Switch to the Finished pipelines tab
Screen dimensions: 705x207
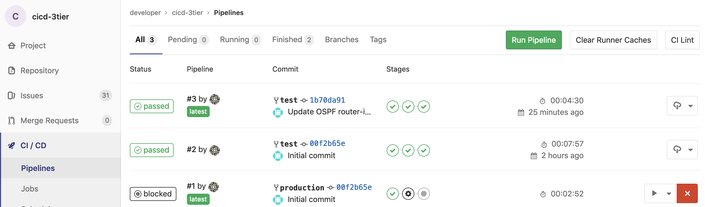(292, 40)
